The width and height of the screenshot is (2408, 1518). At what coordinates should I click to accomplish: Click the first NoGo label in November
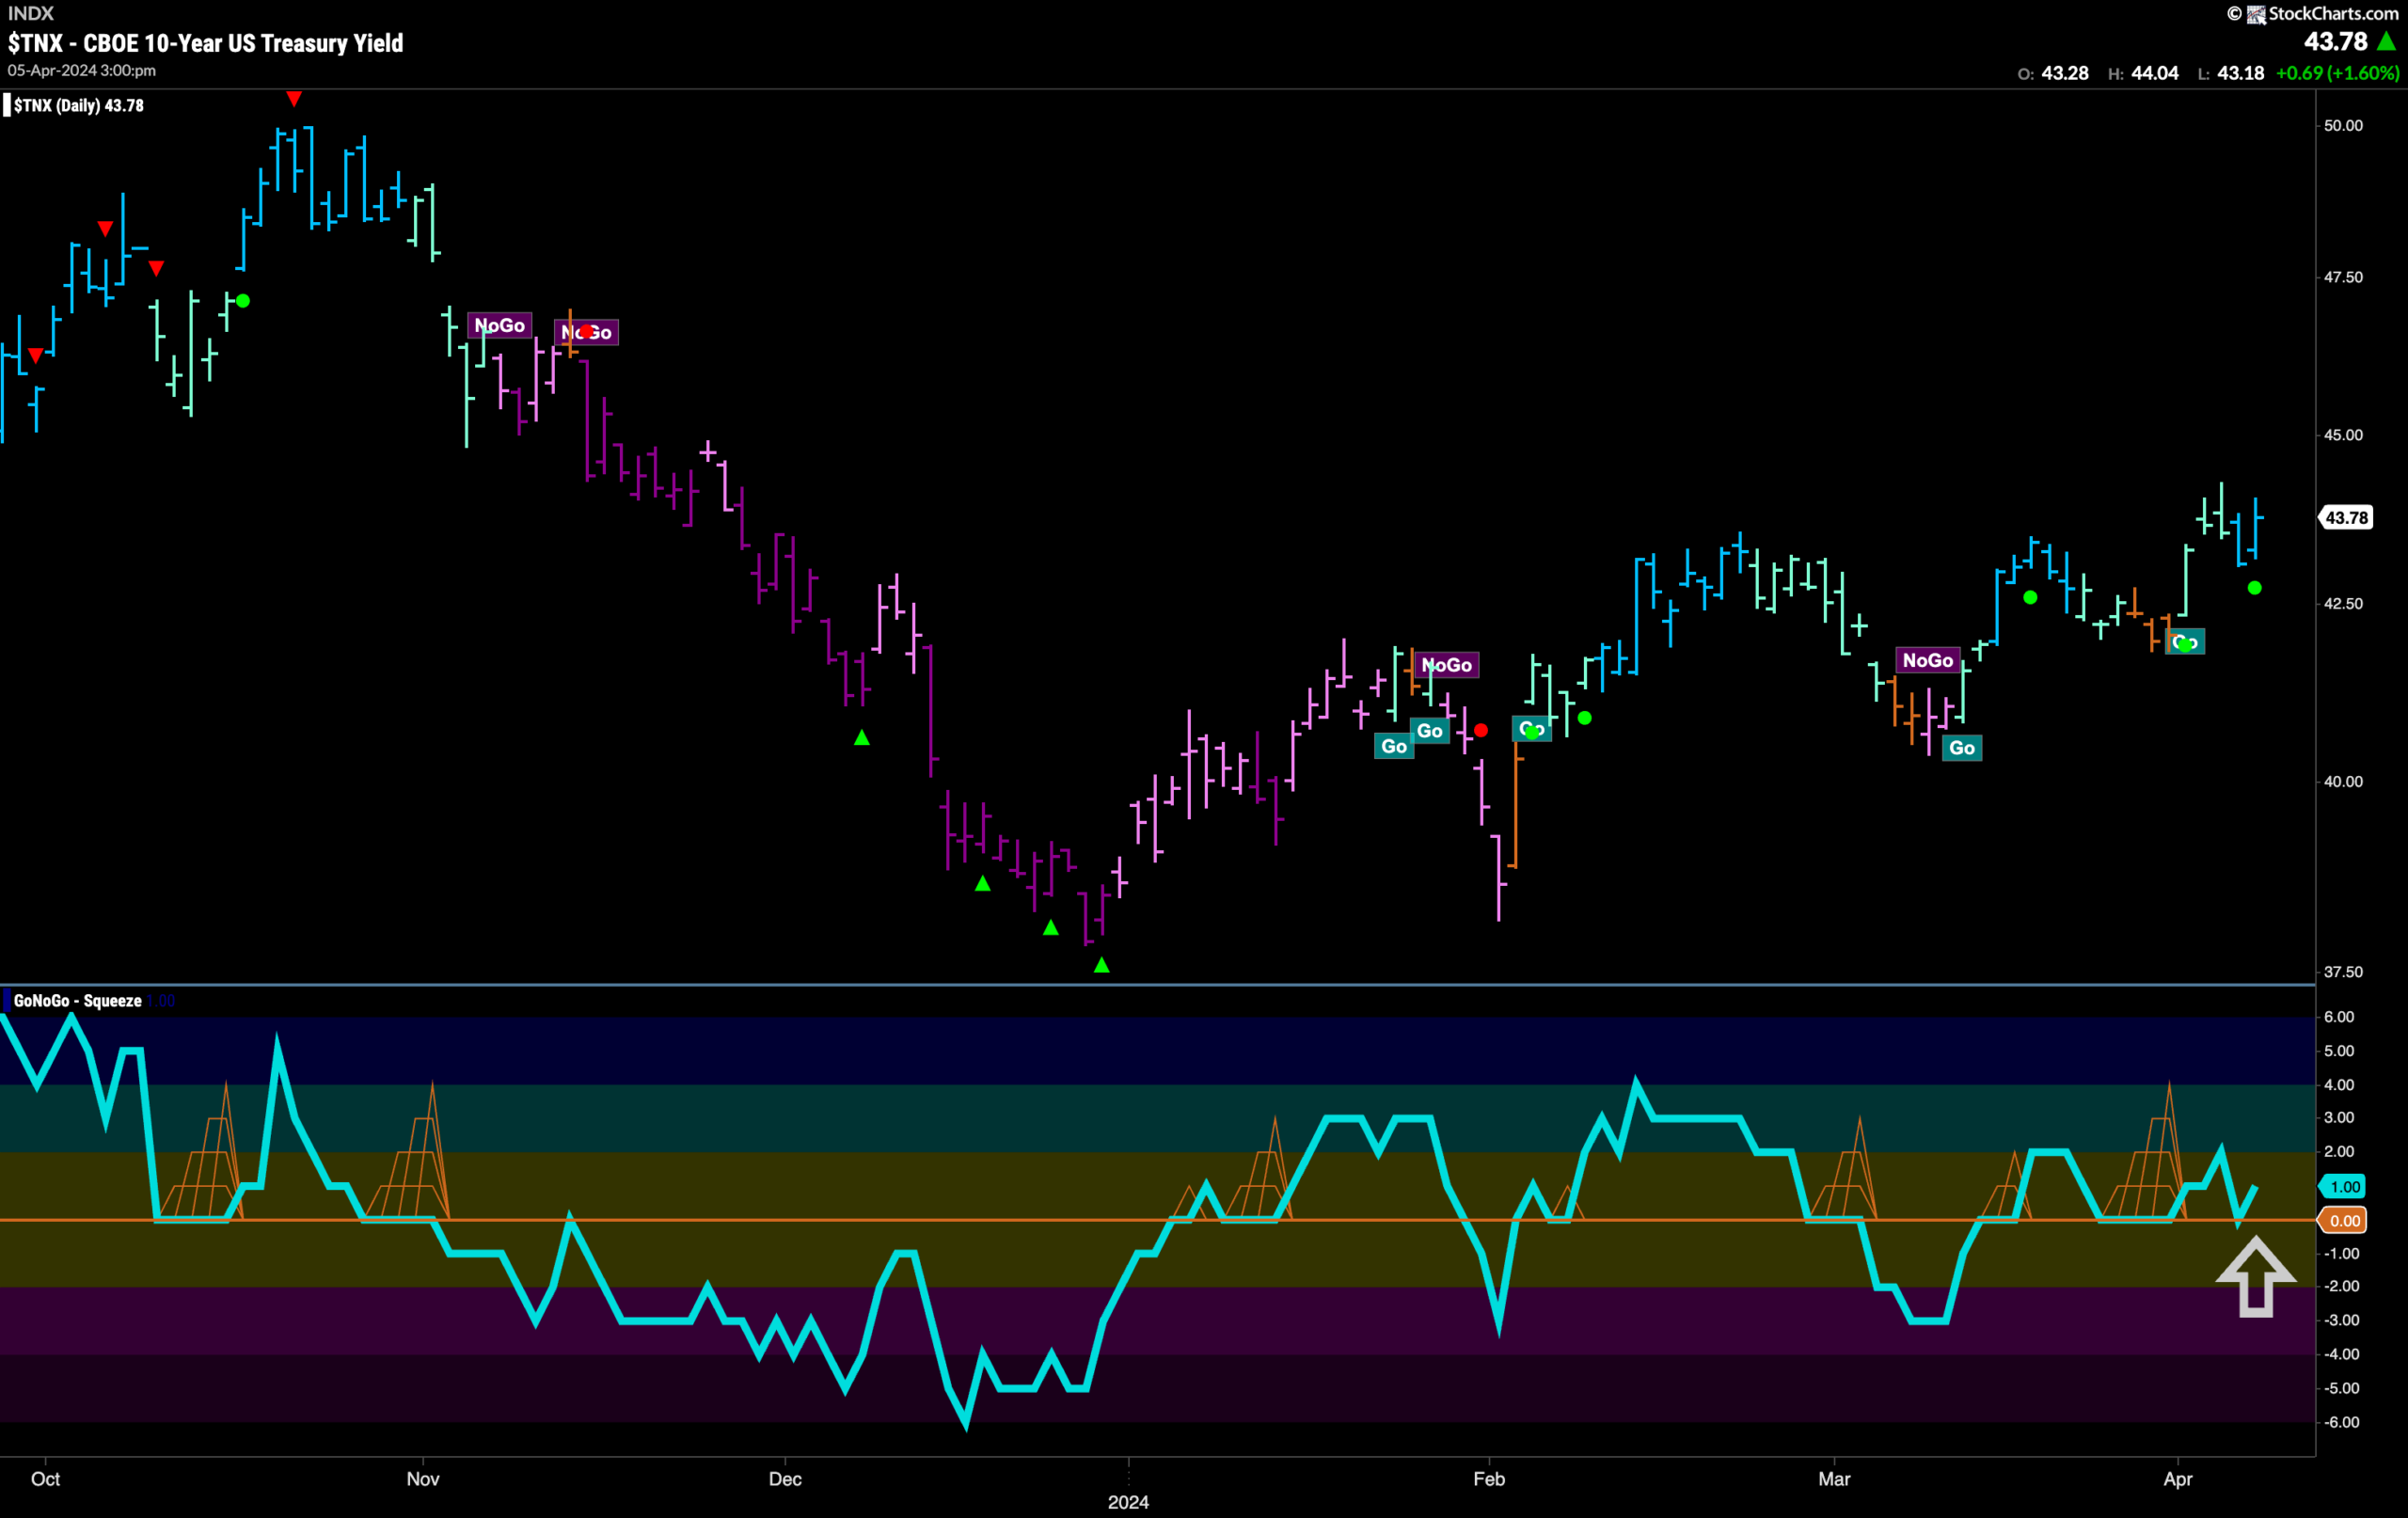pyautogui.click(x=499, y=325)
